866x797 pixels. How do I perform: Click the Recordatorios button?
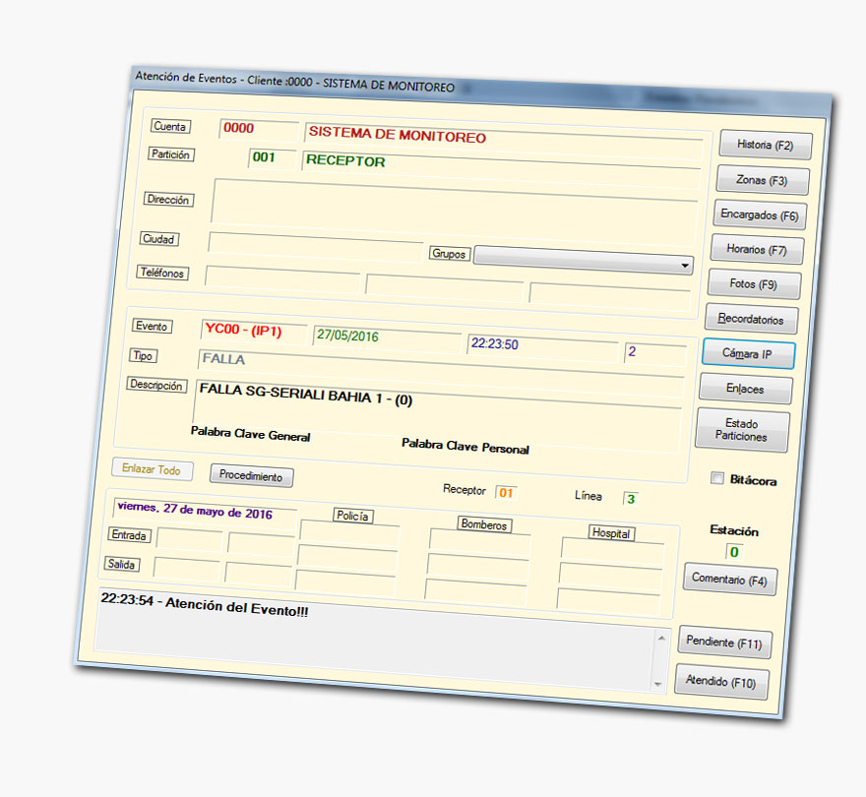point(750,319)
